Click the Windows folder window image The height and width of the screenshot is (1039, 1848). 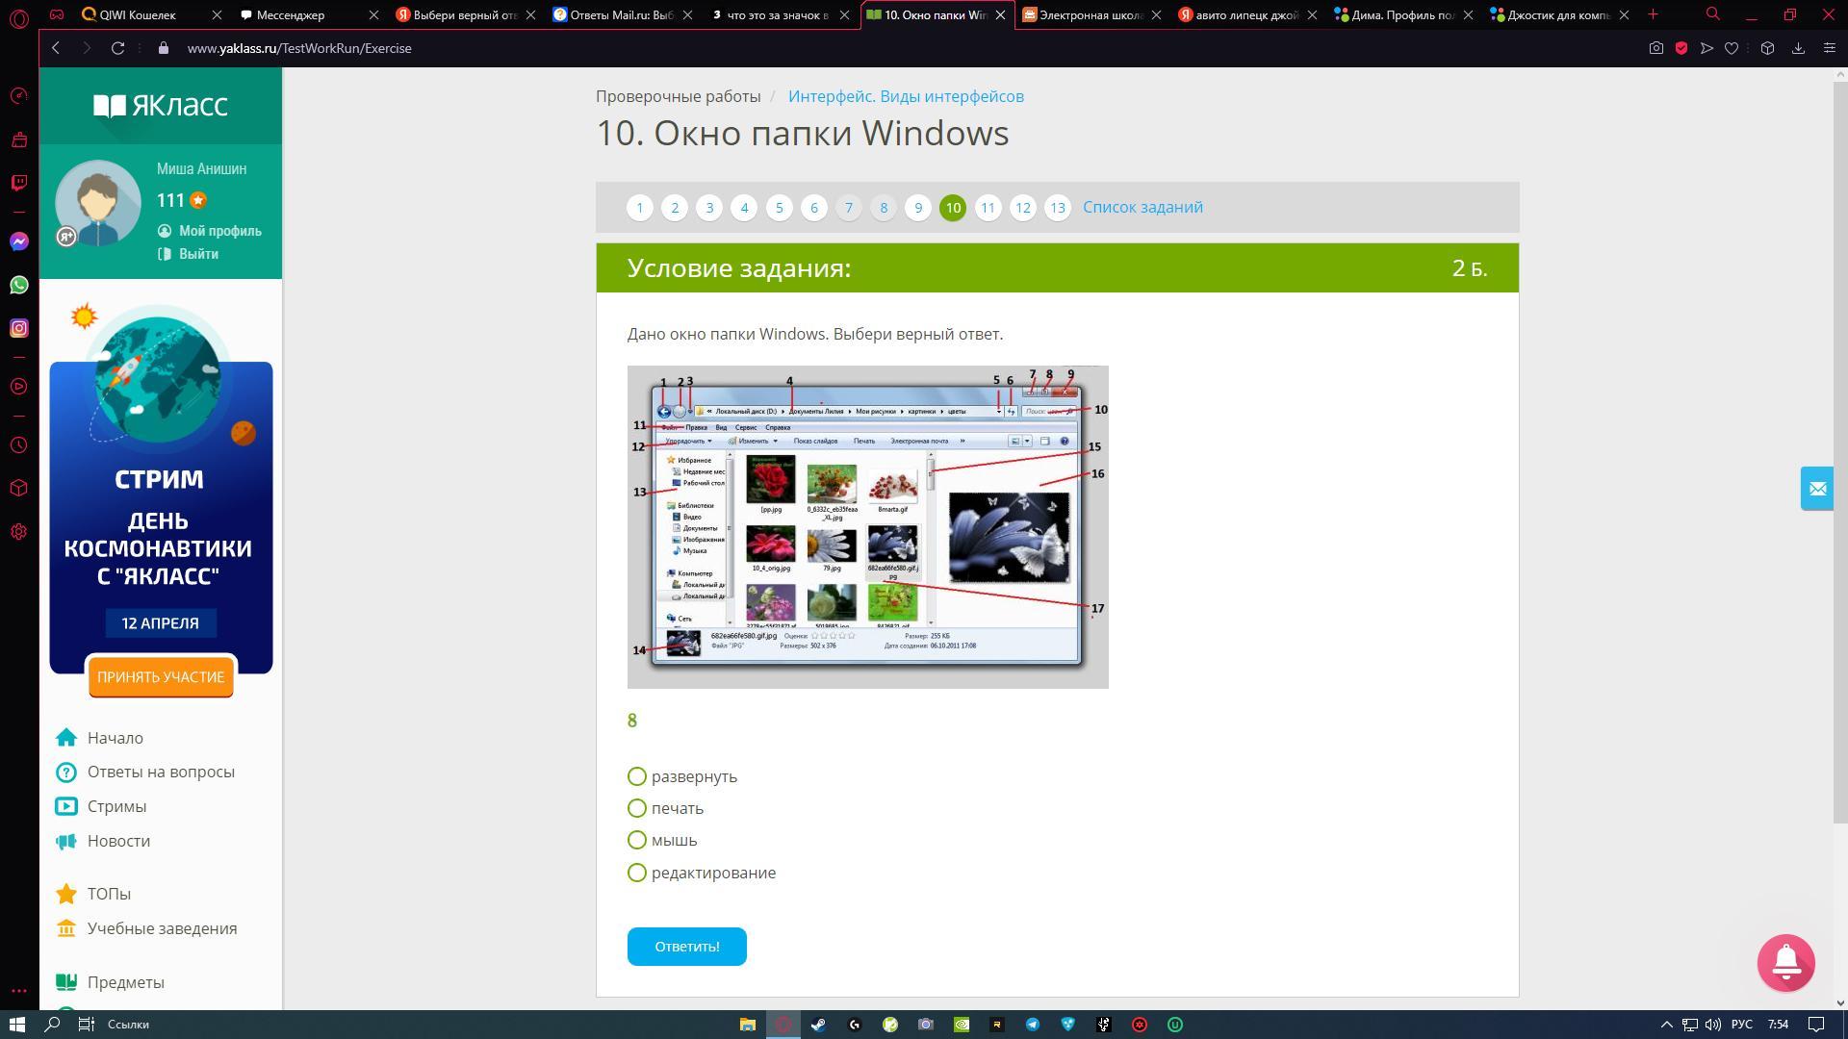pyautogui.click(x=867, y=526)
